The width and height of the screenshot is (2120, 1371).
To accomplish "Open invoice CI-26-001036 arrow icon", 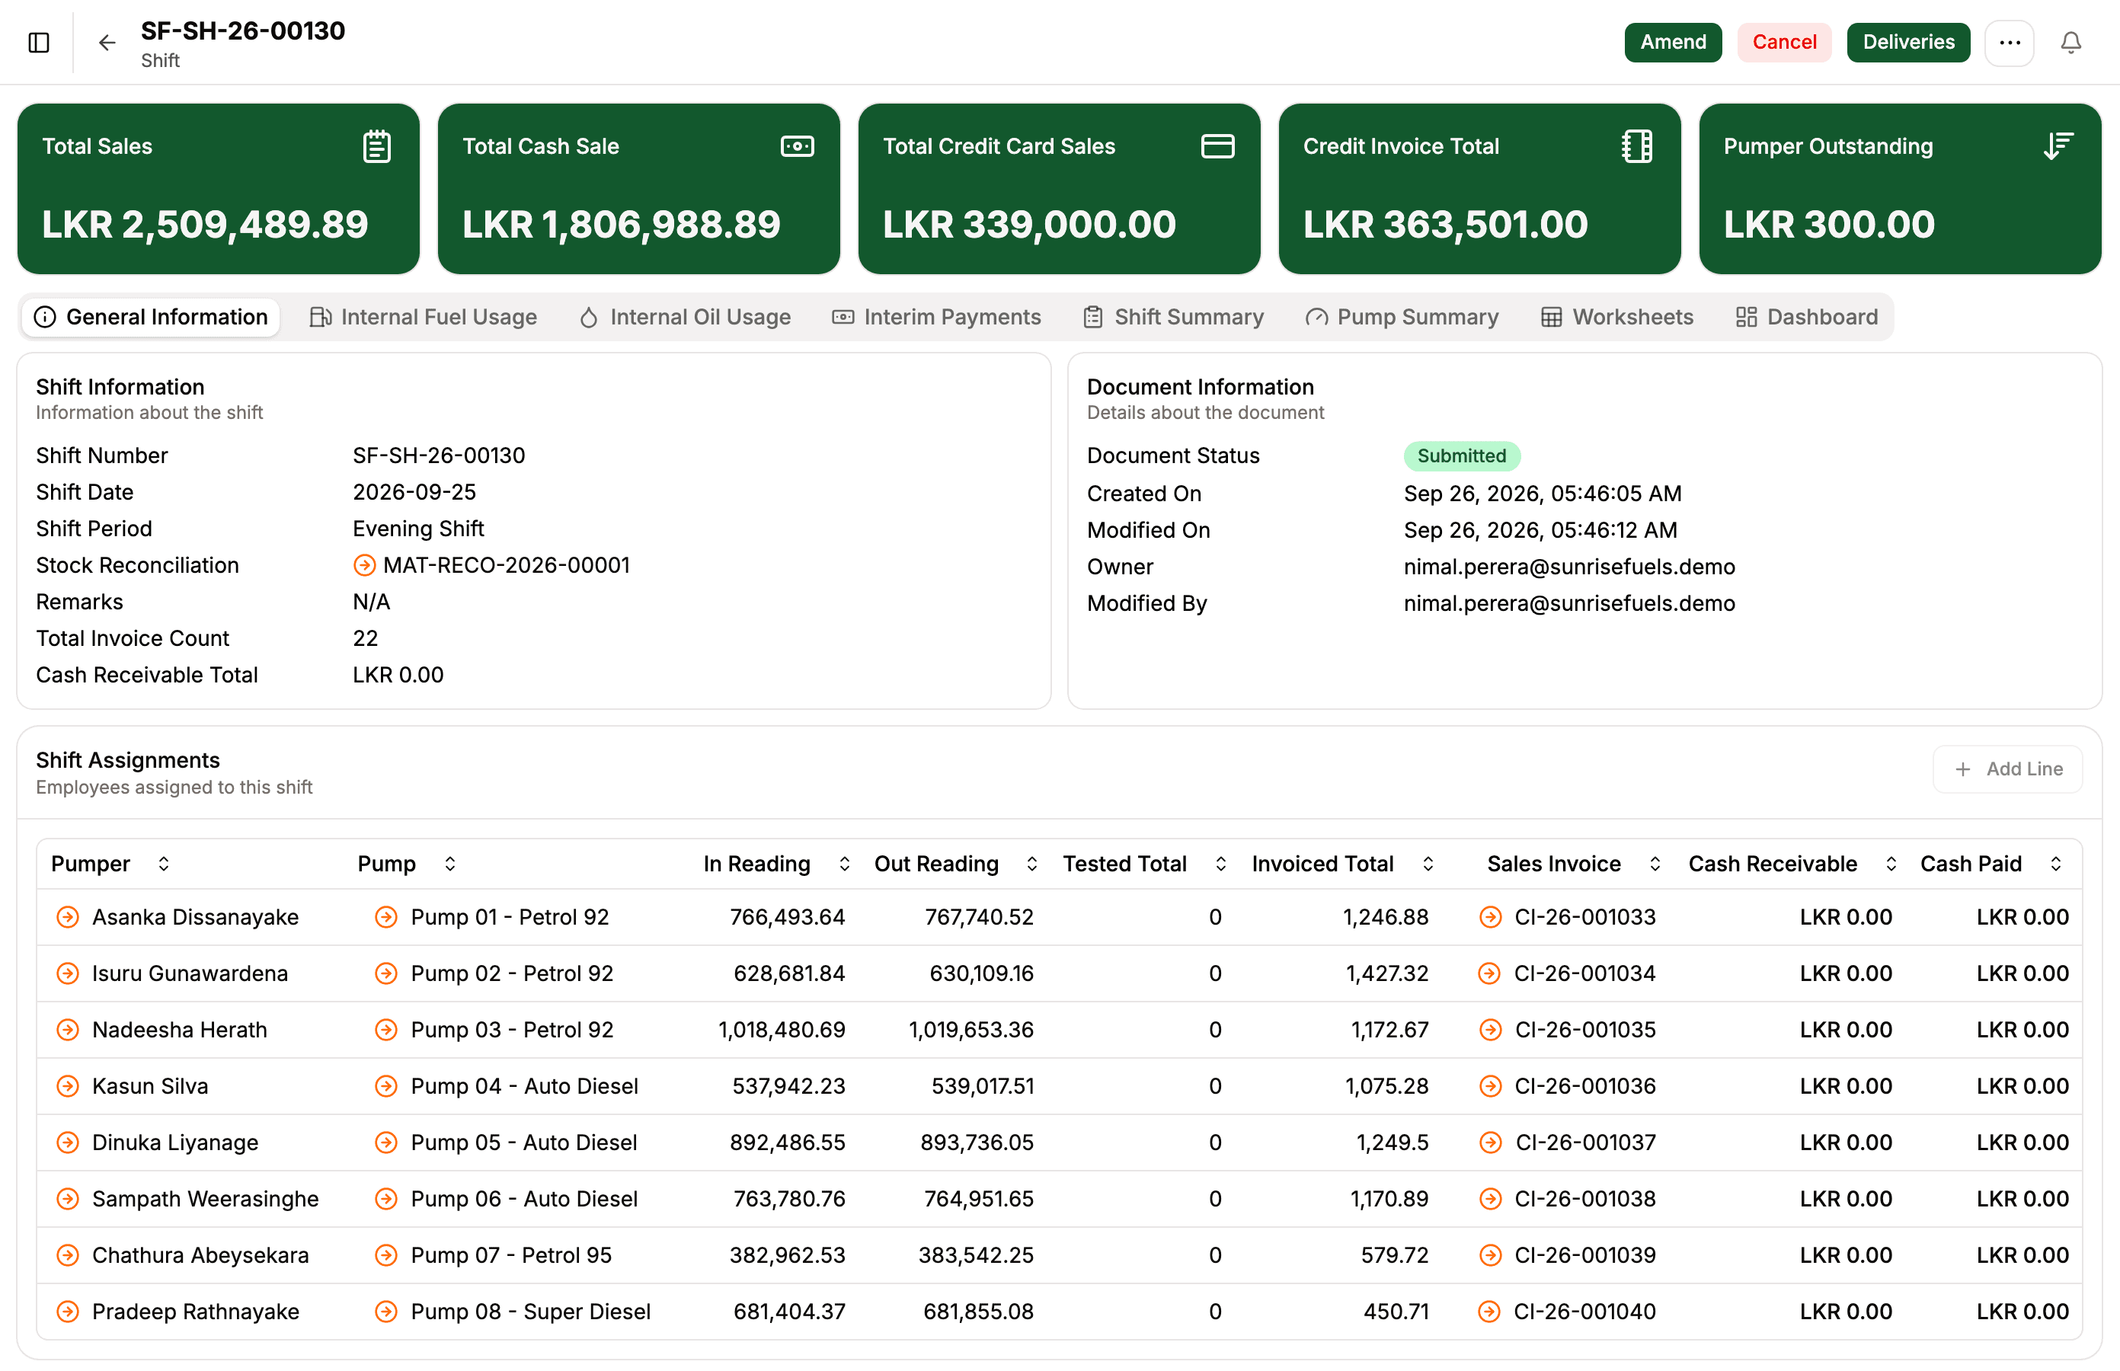I will tap(1489, 1086).
